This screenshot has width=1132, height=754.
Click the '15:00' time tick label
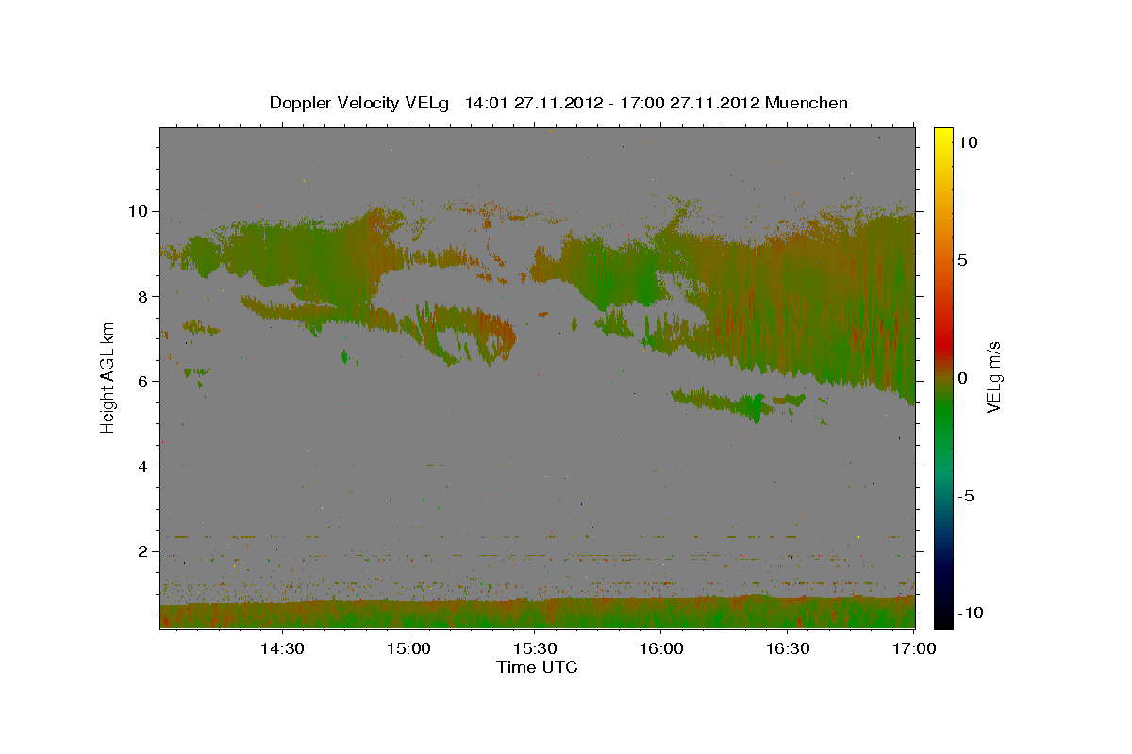pyautogui.click(x=408, y=648)
